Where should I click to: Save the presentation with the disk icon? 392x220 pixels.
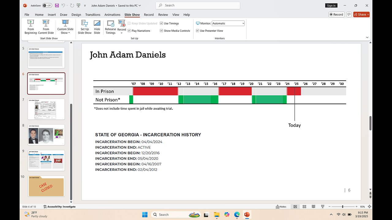57,5
